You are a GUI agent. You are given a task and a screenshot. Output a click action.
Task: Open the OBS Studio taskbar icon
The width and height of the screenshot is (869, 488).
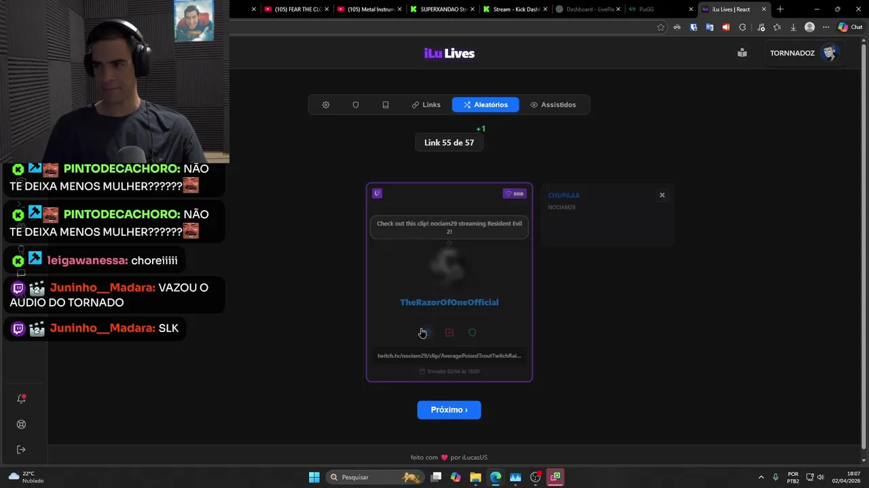(x=535, y=477)
